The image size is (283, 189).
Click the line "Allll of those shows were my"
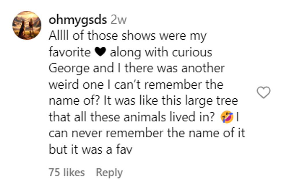click(127, 36)
